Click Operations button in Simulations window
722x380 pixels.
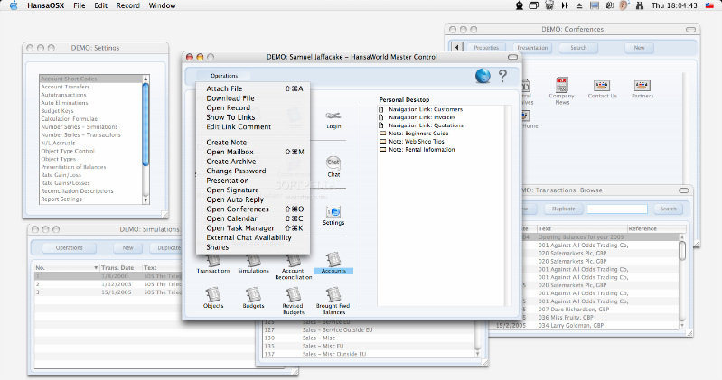pos(69,247)
